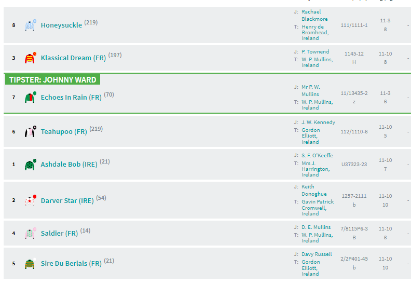Open jockey Mr P. W. Mullins profile
This screenshot has width=411, height=285.
[x=311, y=90]
